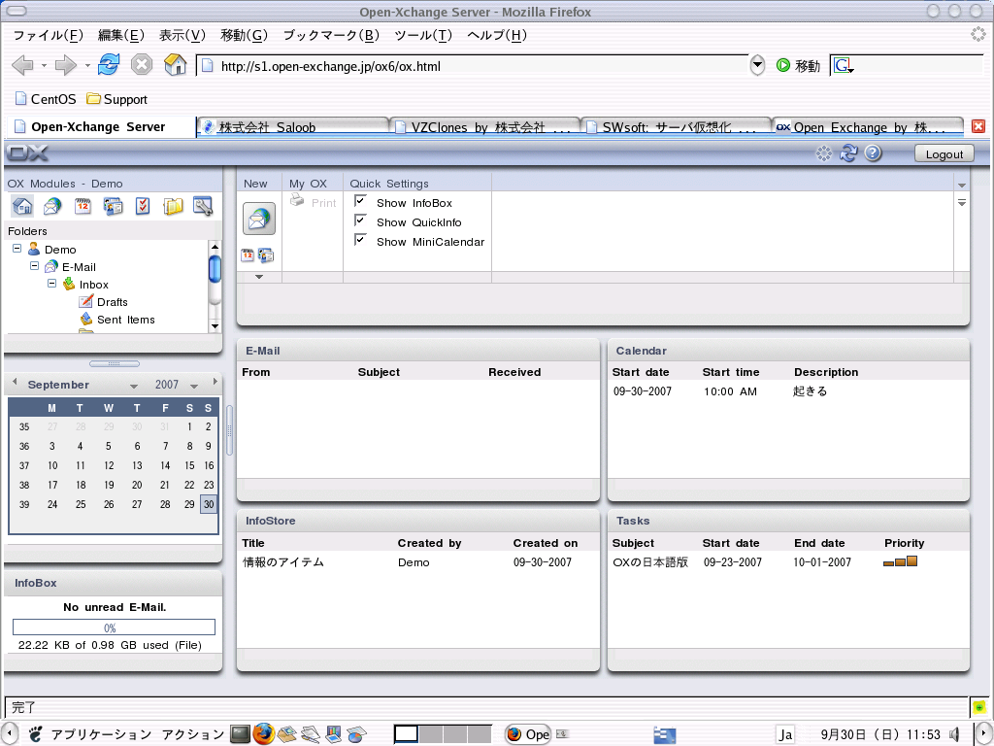Click Firefox forward arrow button

tap(66, 65)
